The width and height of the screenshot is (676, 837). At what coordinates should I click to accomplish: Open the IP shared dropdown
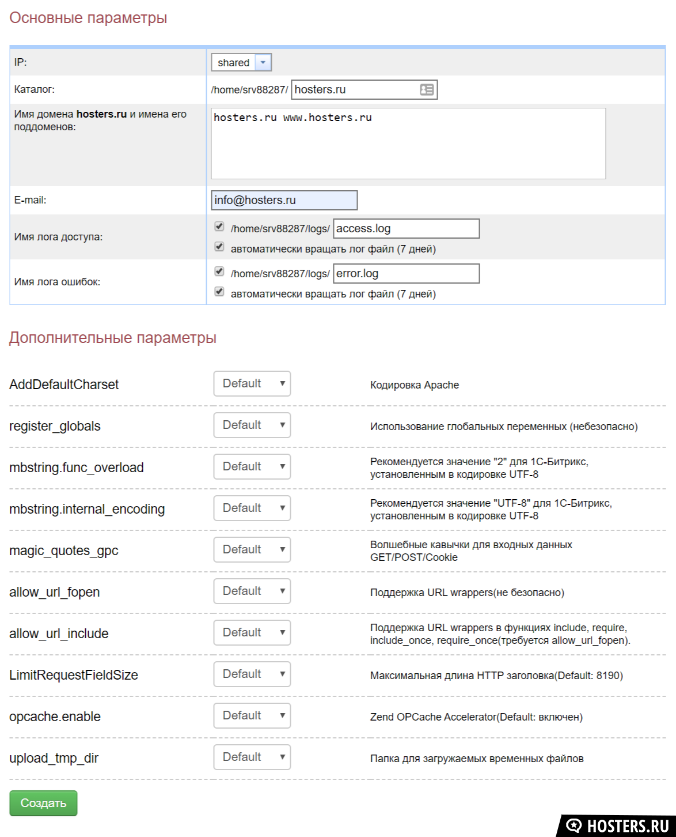point(241,62)
